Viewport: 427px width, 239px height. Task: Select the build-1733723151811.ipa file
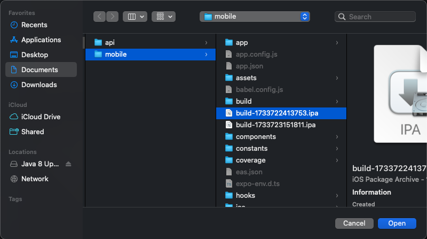point(275,125)
